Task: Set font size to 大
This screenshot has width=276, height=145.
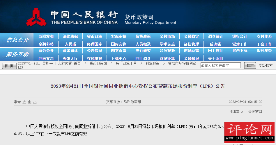Action: pyautogui.click(x=24, y=102)
